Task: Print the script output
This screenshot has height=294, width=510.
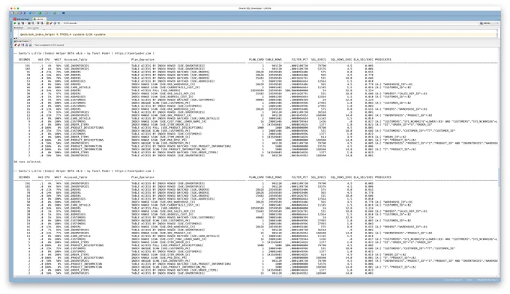Action: 27,45
